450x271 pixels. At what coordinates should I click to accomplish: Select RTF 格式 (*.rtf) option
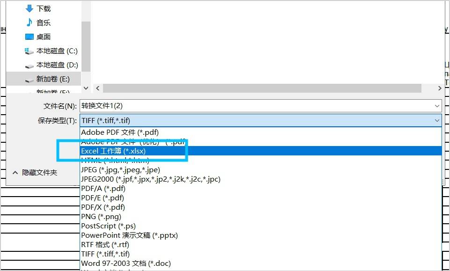click(x=260, y=245)
